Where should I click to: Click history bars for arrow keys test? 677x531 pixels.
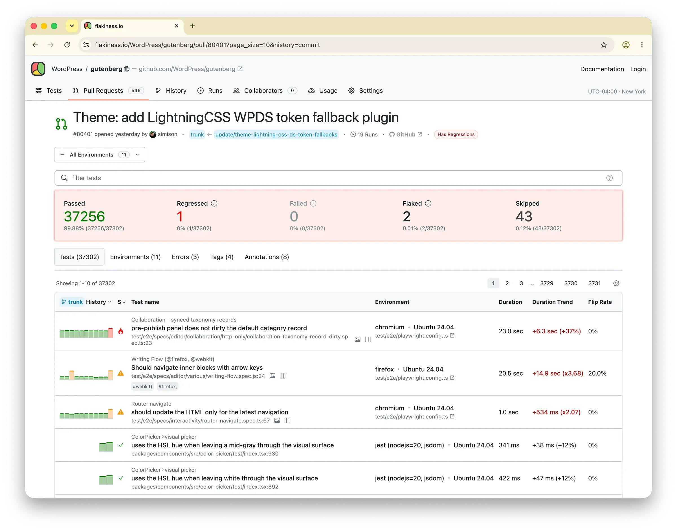coord(86,375)
